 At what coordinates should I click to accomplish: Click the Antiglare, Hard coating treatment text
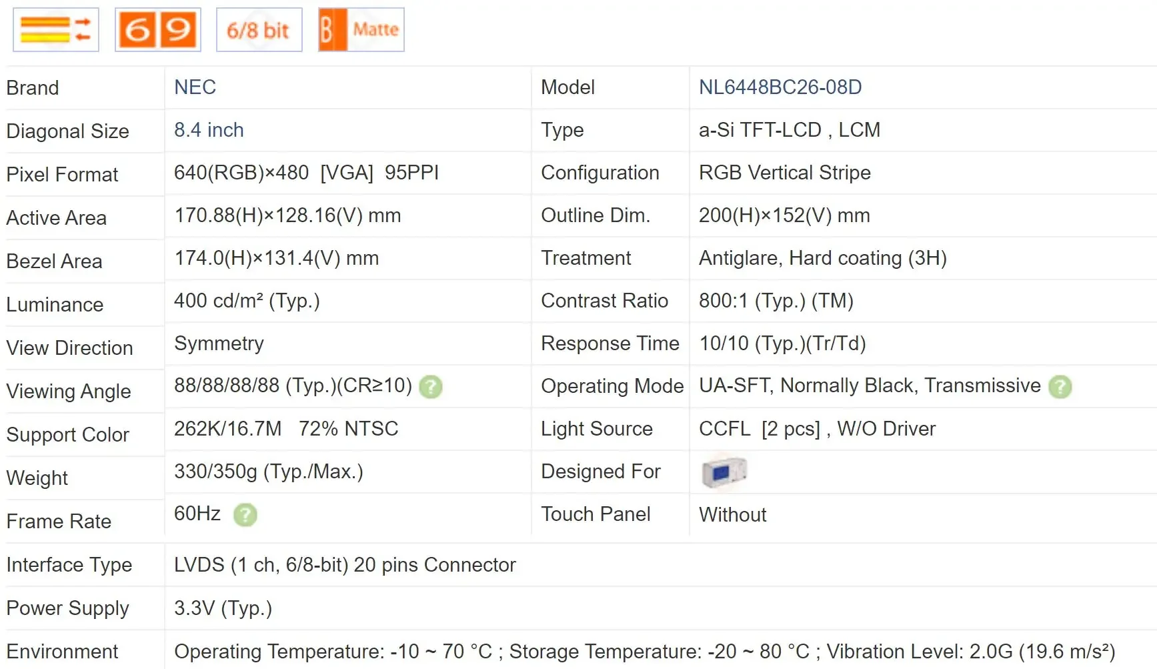click(822, 258)
